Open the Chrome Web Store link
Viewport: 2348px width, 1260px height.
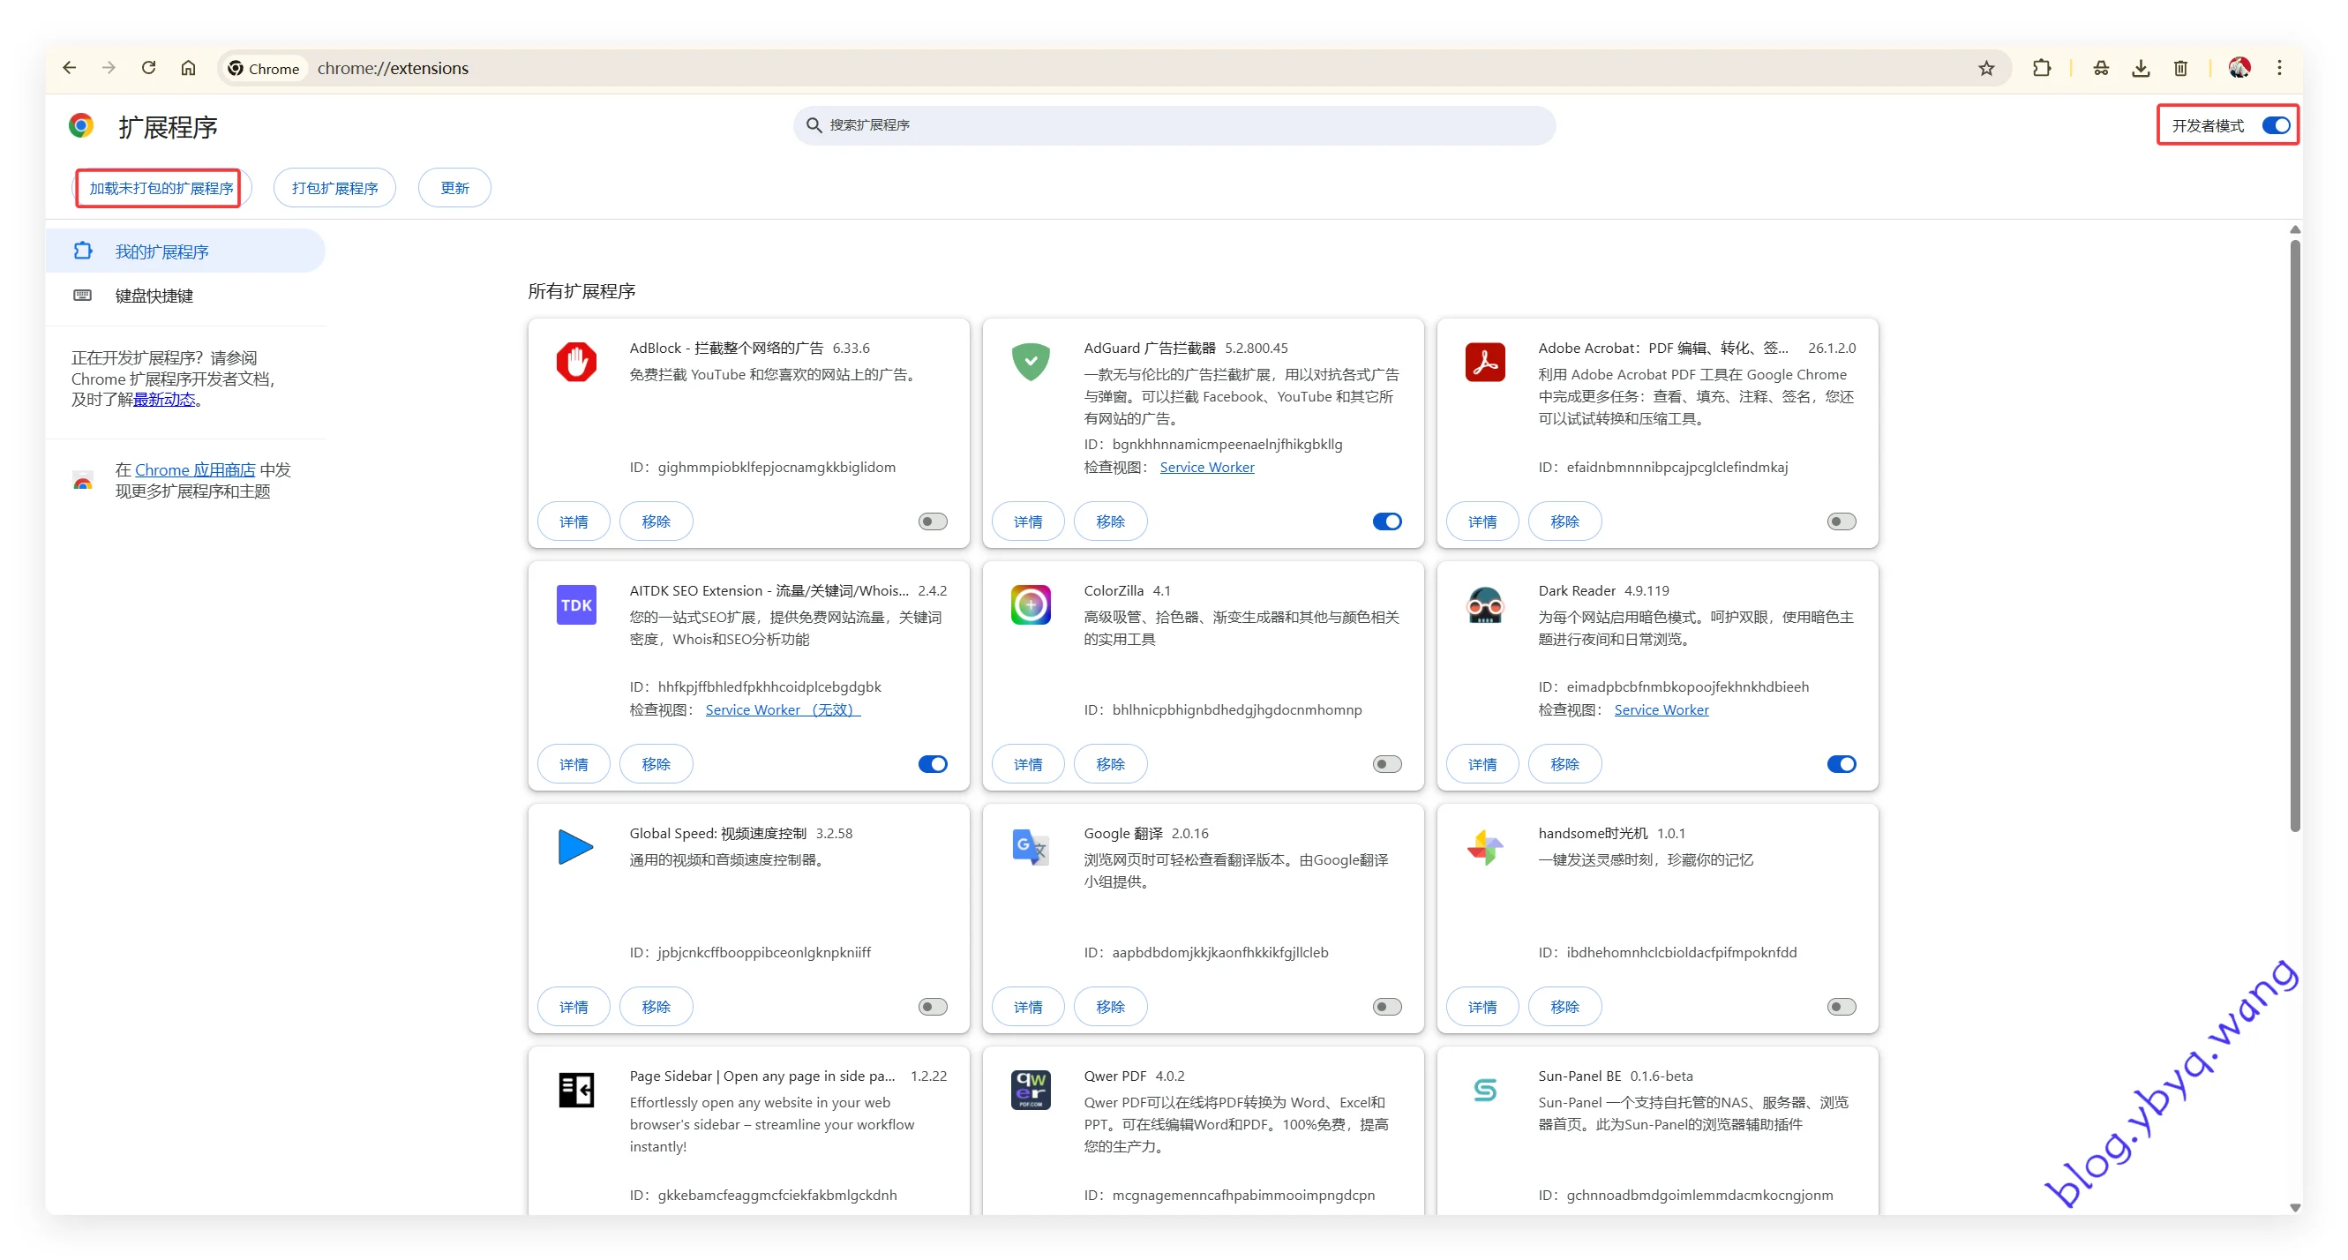click(x=195, y=469)
